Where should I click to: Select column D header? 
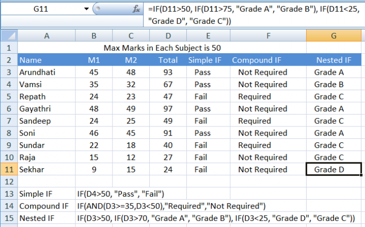point(168,35)
